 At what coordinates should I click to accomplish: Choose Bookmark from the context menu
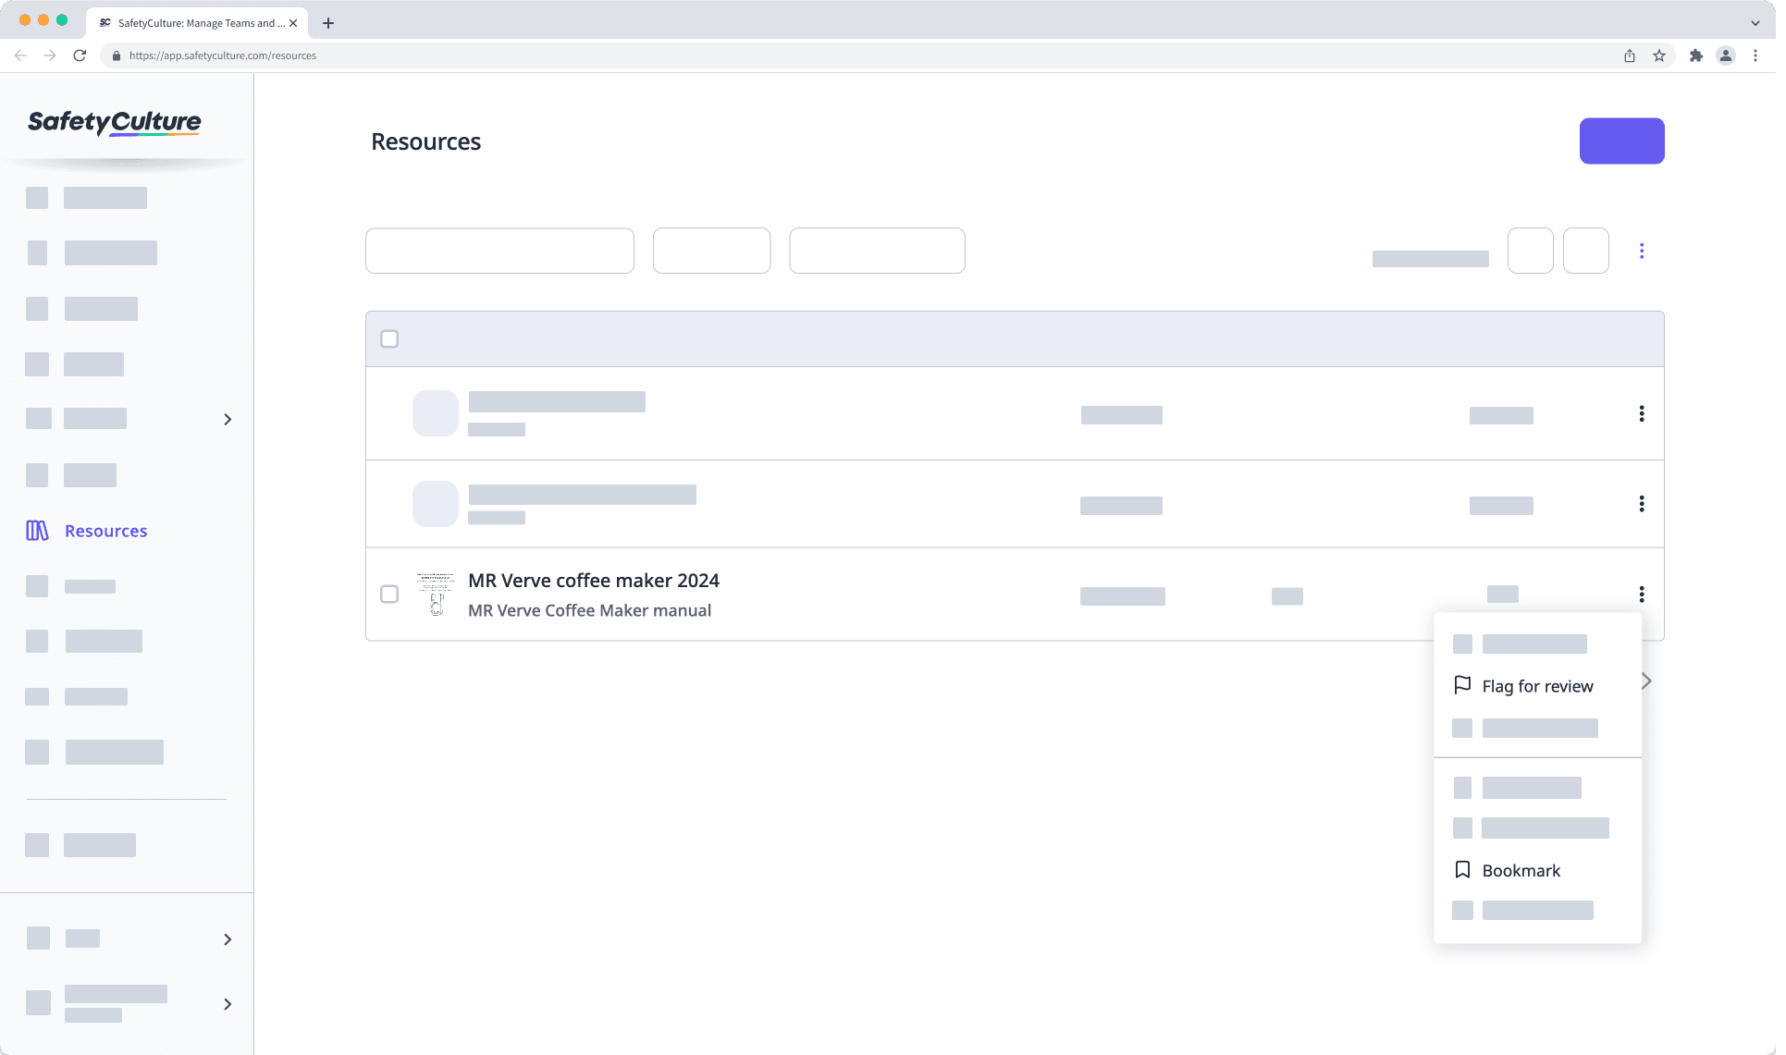pyautogui.click(x=1521, y=871)
